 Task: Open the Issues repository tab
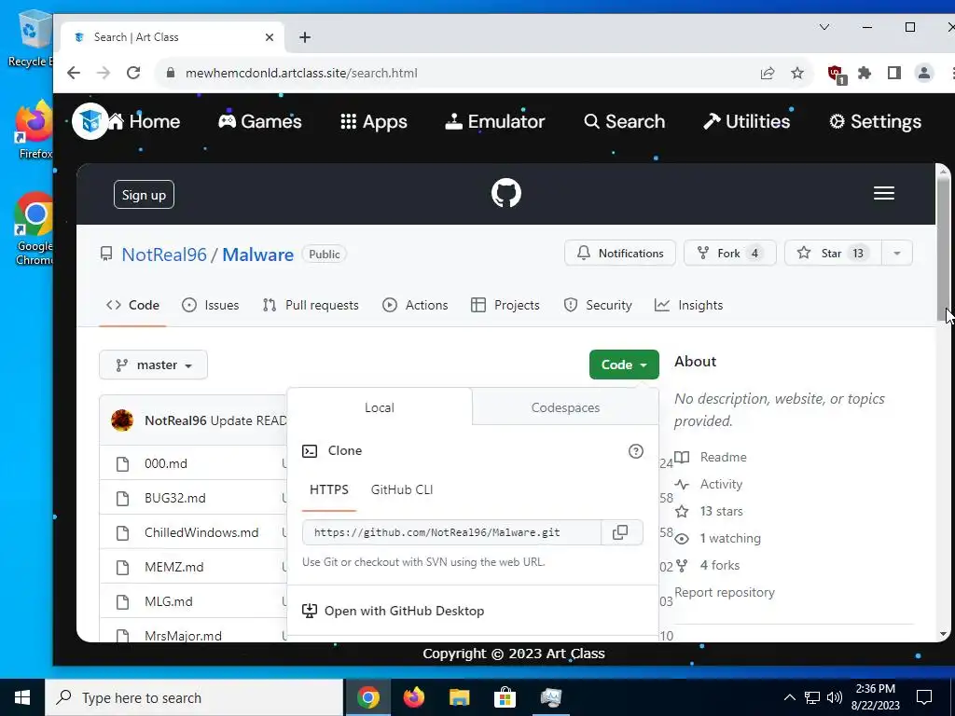point(211,305)
